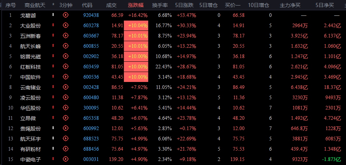This screenshot has width=346, height=165.
Task: Open stock code 603278
Action: [91, 26]
